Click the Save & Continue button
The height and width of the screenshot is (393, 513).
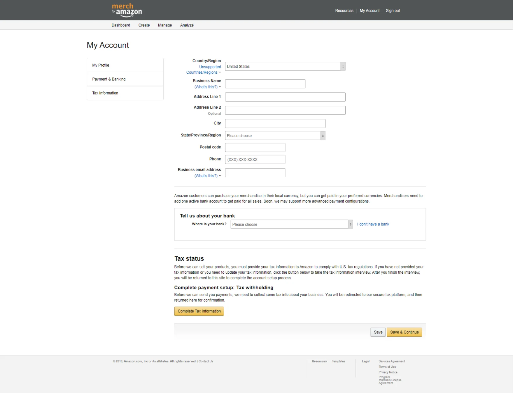pos(404,332)
